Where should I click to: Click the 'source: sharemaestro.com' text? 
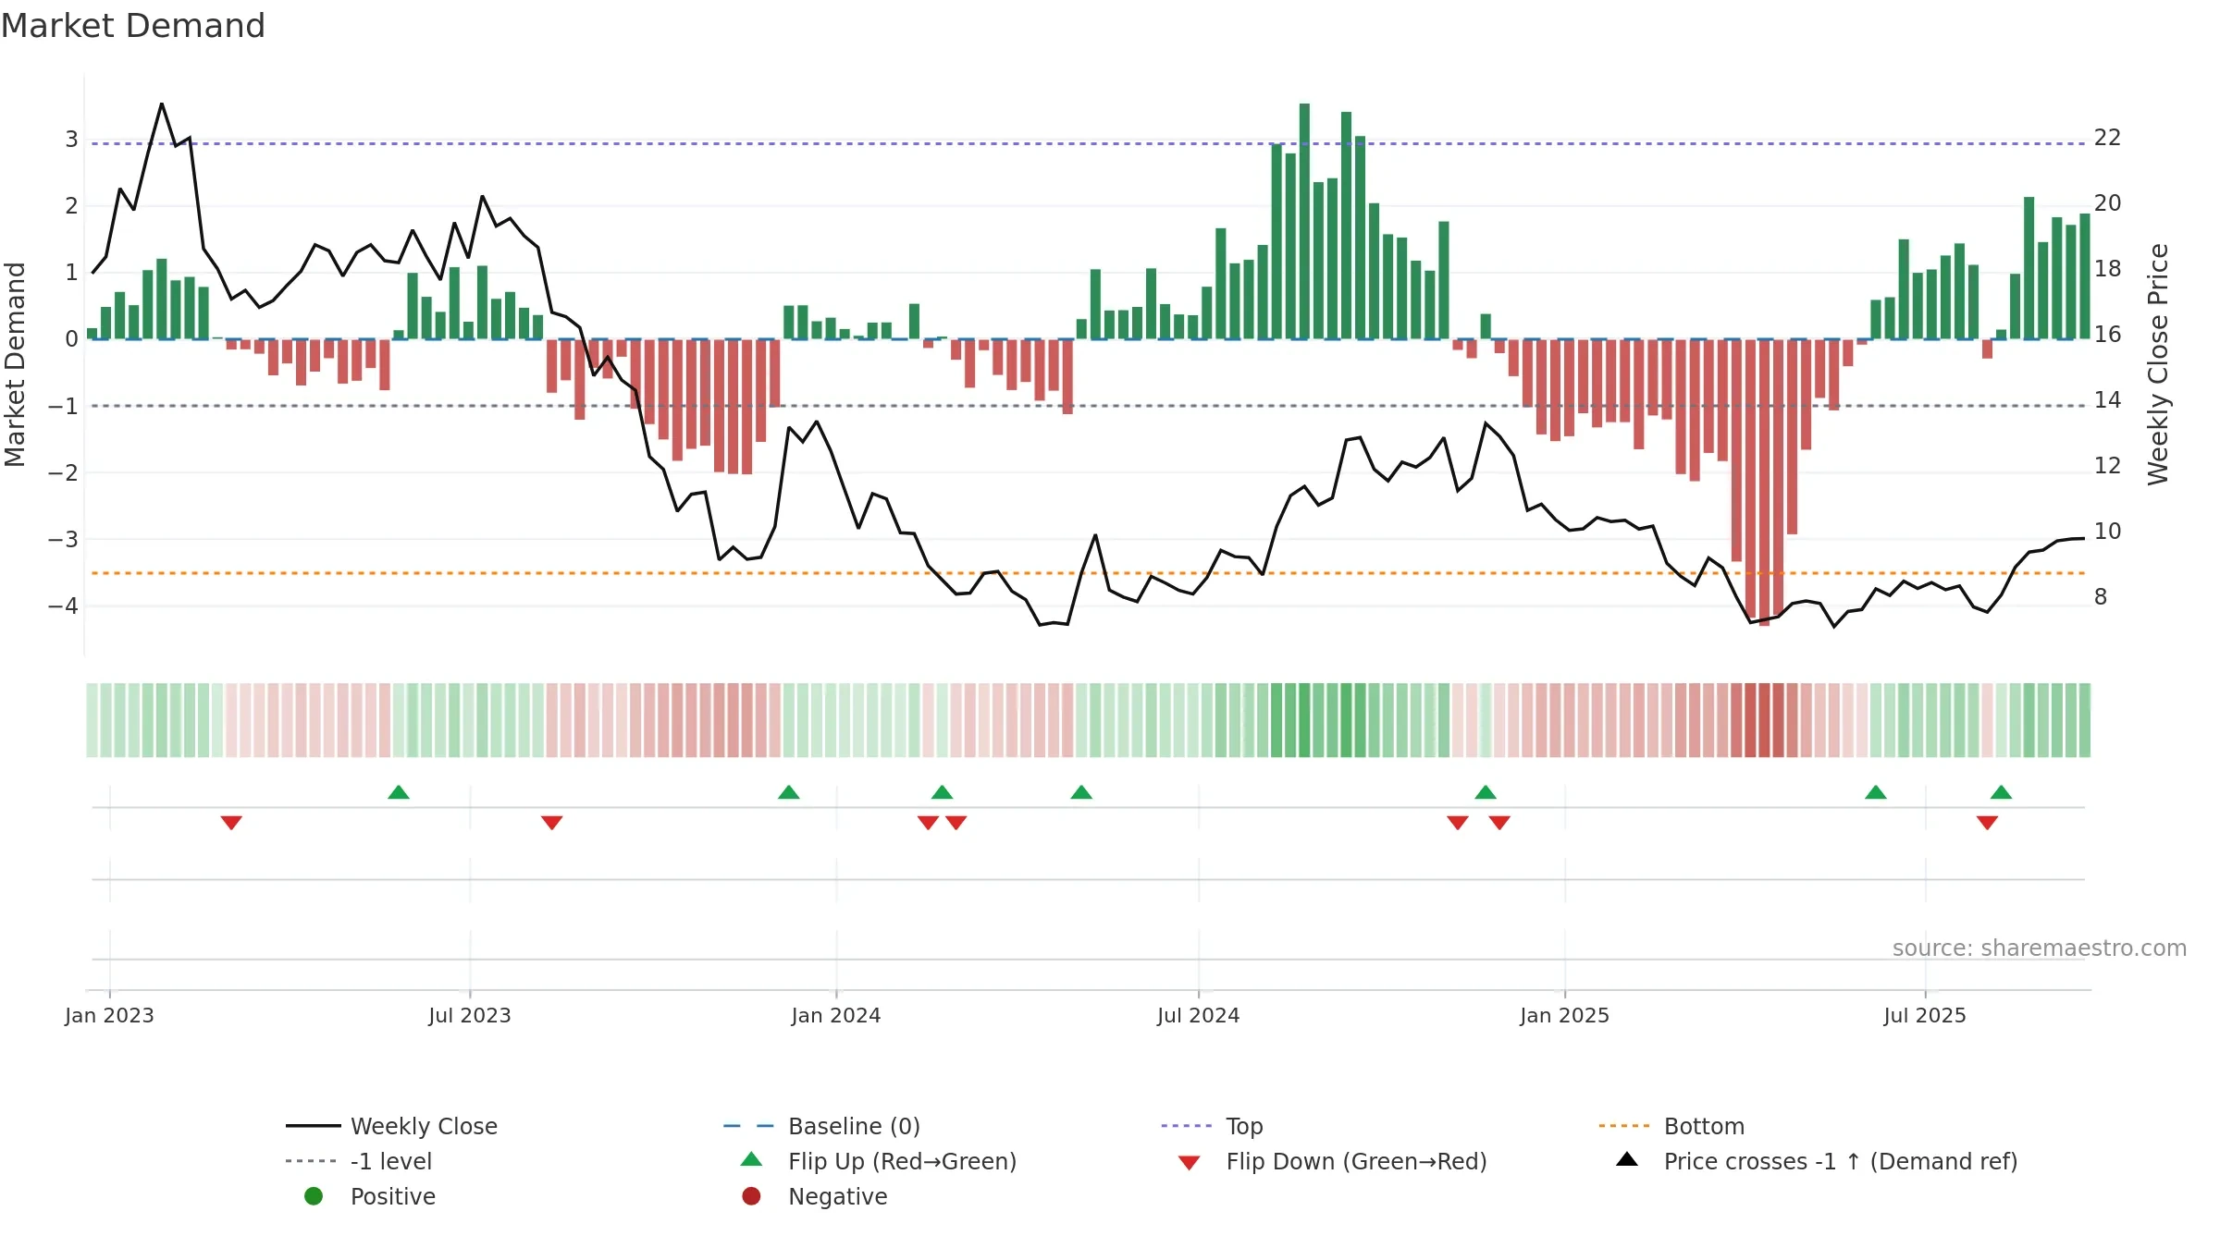pos(2040,948)
